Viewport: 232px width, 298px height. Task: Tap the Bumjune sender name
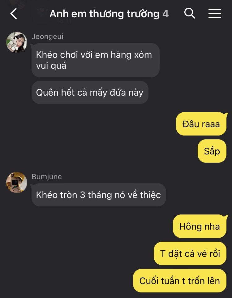pyautogui.click(x=47, y=177)
